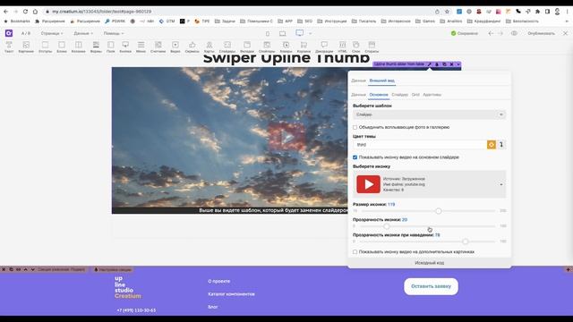The height and width of the screenshot is (322, 573).
Task: Add a Формы form element
Action: point(96,47)
